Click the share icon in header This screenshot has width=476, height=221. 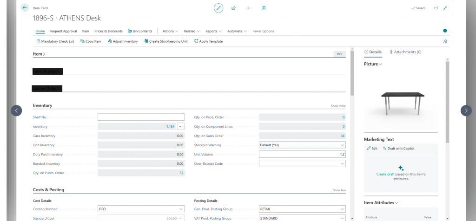[x=233, y=8]
